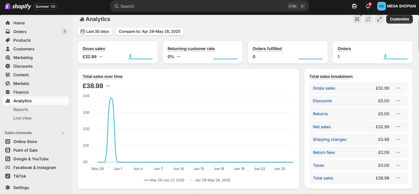Click the sales peak on the chart
The image size is (419, 194).
point(111,98)
